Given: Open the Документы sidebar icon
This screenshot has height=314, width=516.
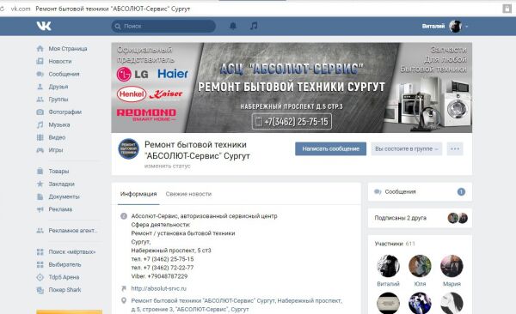Looking at the screenshot, I should pyautogui.click(x=40, y=196).
